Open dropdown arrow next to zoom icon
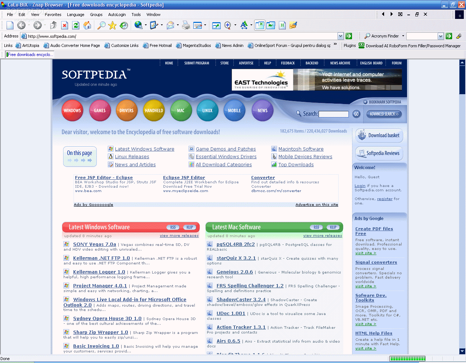This screenshot has width=466, height=363. (235, 25)
